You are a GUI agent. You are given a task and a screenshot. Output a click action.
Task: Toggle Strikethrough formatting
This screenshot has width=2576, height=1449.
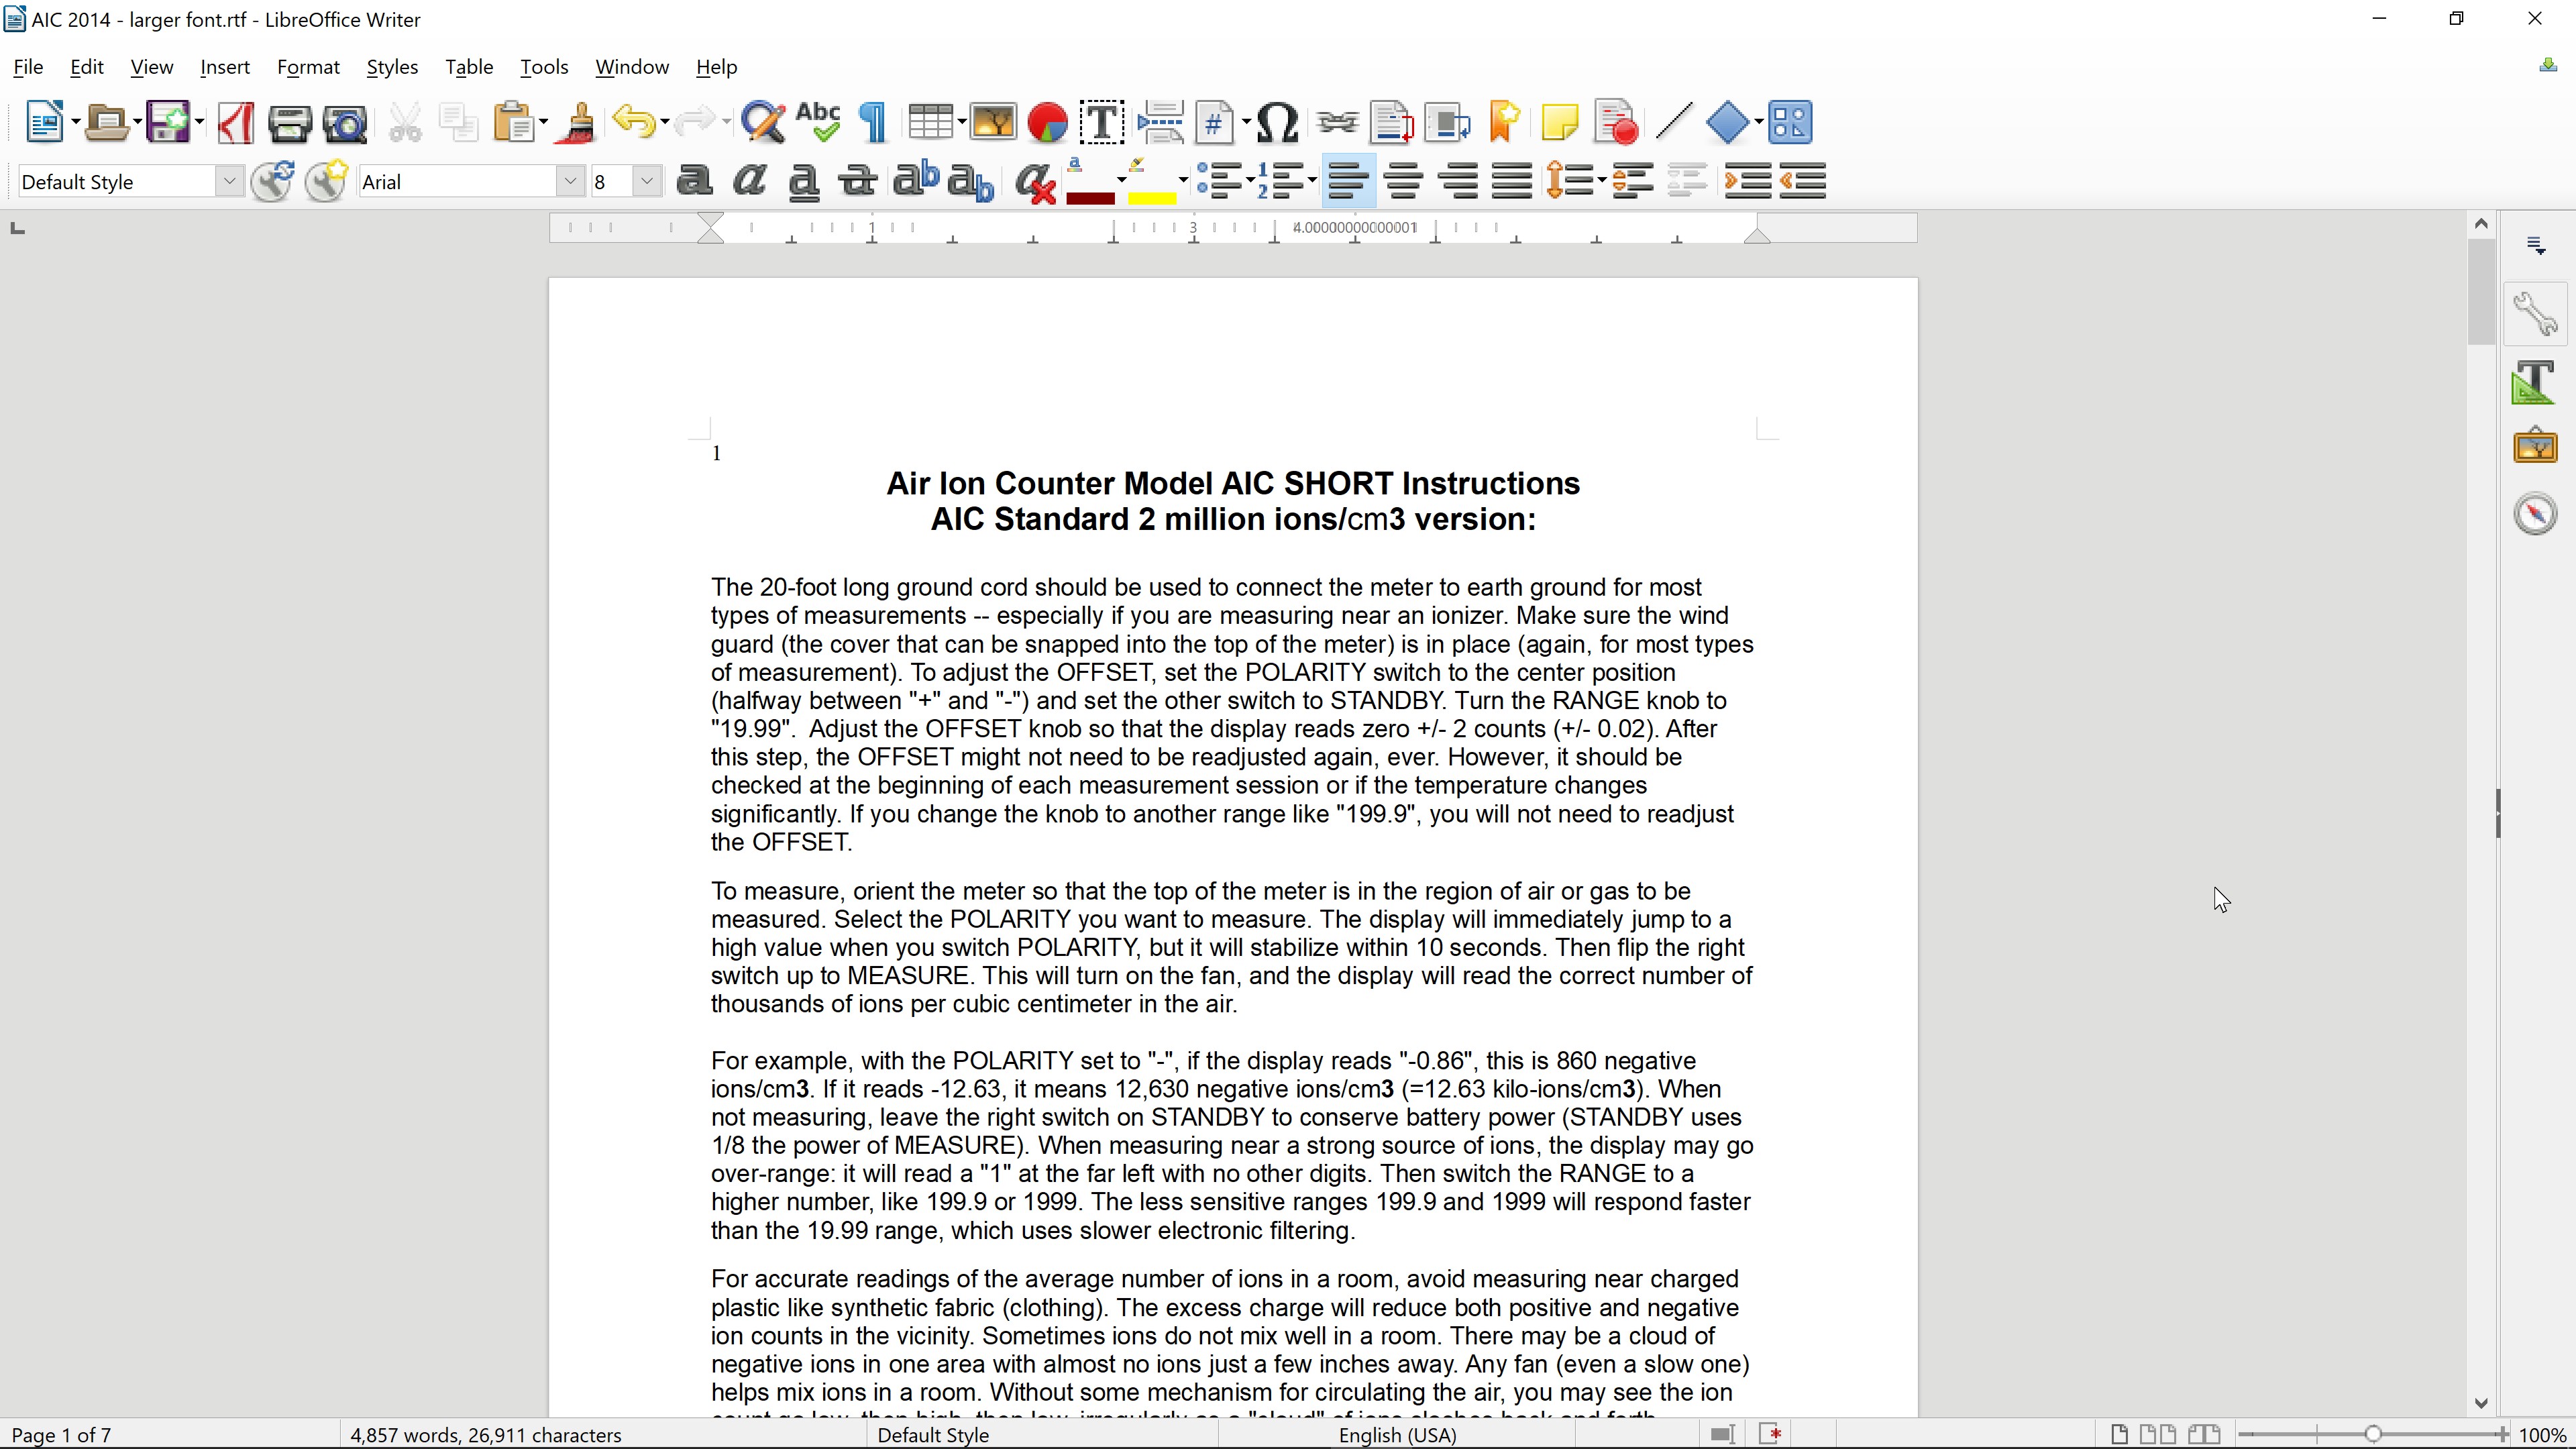tap(857, 182)
